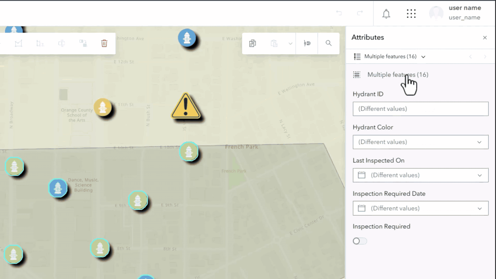Viewport: 496px width, 279px height.
Task: Open the Hydrant Color values dropdown
Action: tap(479, 142)
